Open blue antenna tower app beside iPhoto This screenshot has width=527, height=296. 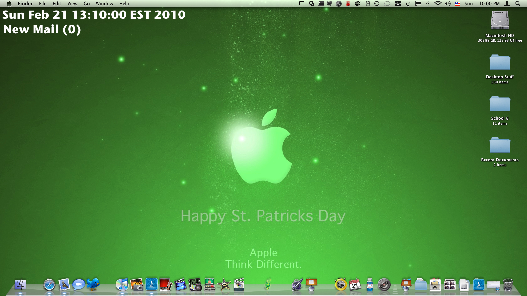152,284
